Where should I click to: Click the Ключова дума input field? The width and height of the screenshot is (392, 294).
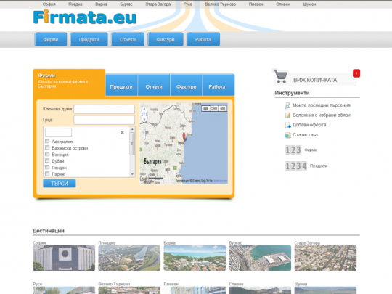(x=105, y=109)
